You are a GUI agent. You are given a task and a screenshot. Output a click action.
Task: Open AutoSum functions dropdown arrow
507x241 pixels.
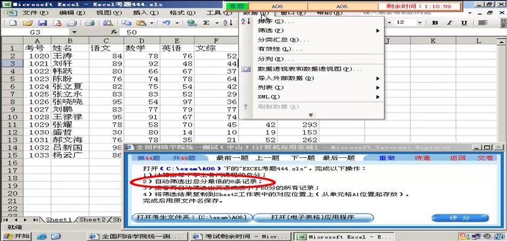217,23
